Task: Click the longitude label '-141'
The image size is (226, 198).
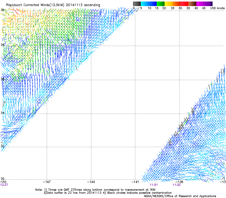Action: tap(135, 182)
